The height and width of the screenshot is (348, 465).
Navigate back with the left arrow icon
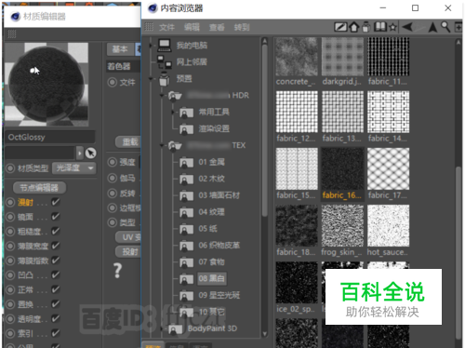coord(407,27)
